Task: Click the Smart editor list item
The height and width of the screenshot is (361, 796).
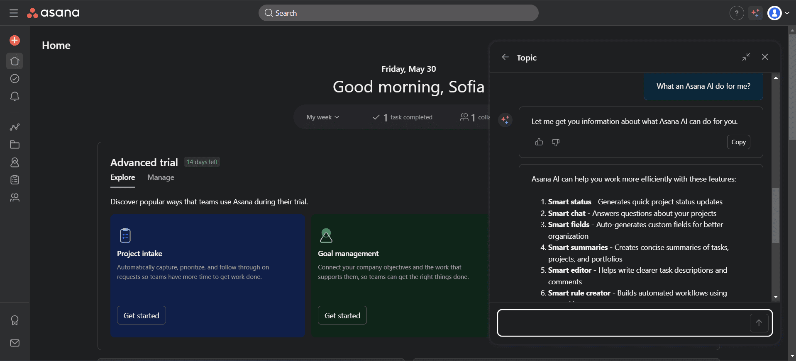Action: pos(637,276)
